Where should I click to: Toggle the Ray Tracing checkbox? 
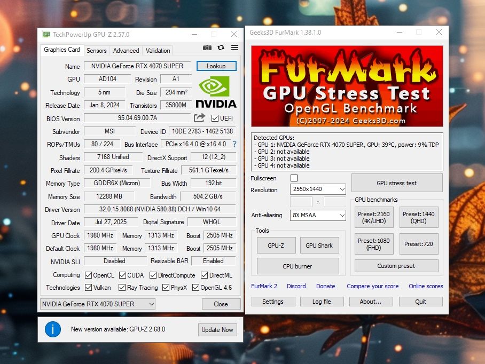pyautogui.click(x=122, y=287)
